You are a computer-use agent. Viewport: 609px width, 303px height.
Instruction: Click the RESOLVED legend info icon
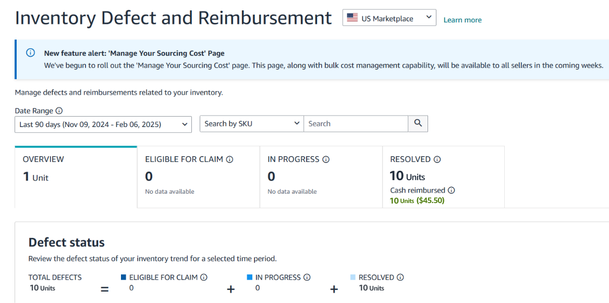point(400,277)
